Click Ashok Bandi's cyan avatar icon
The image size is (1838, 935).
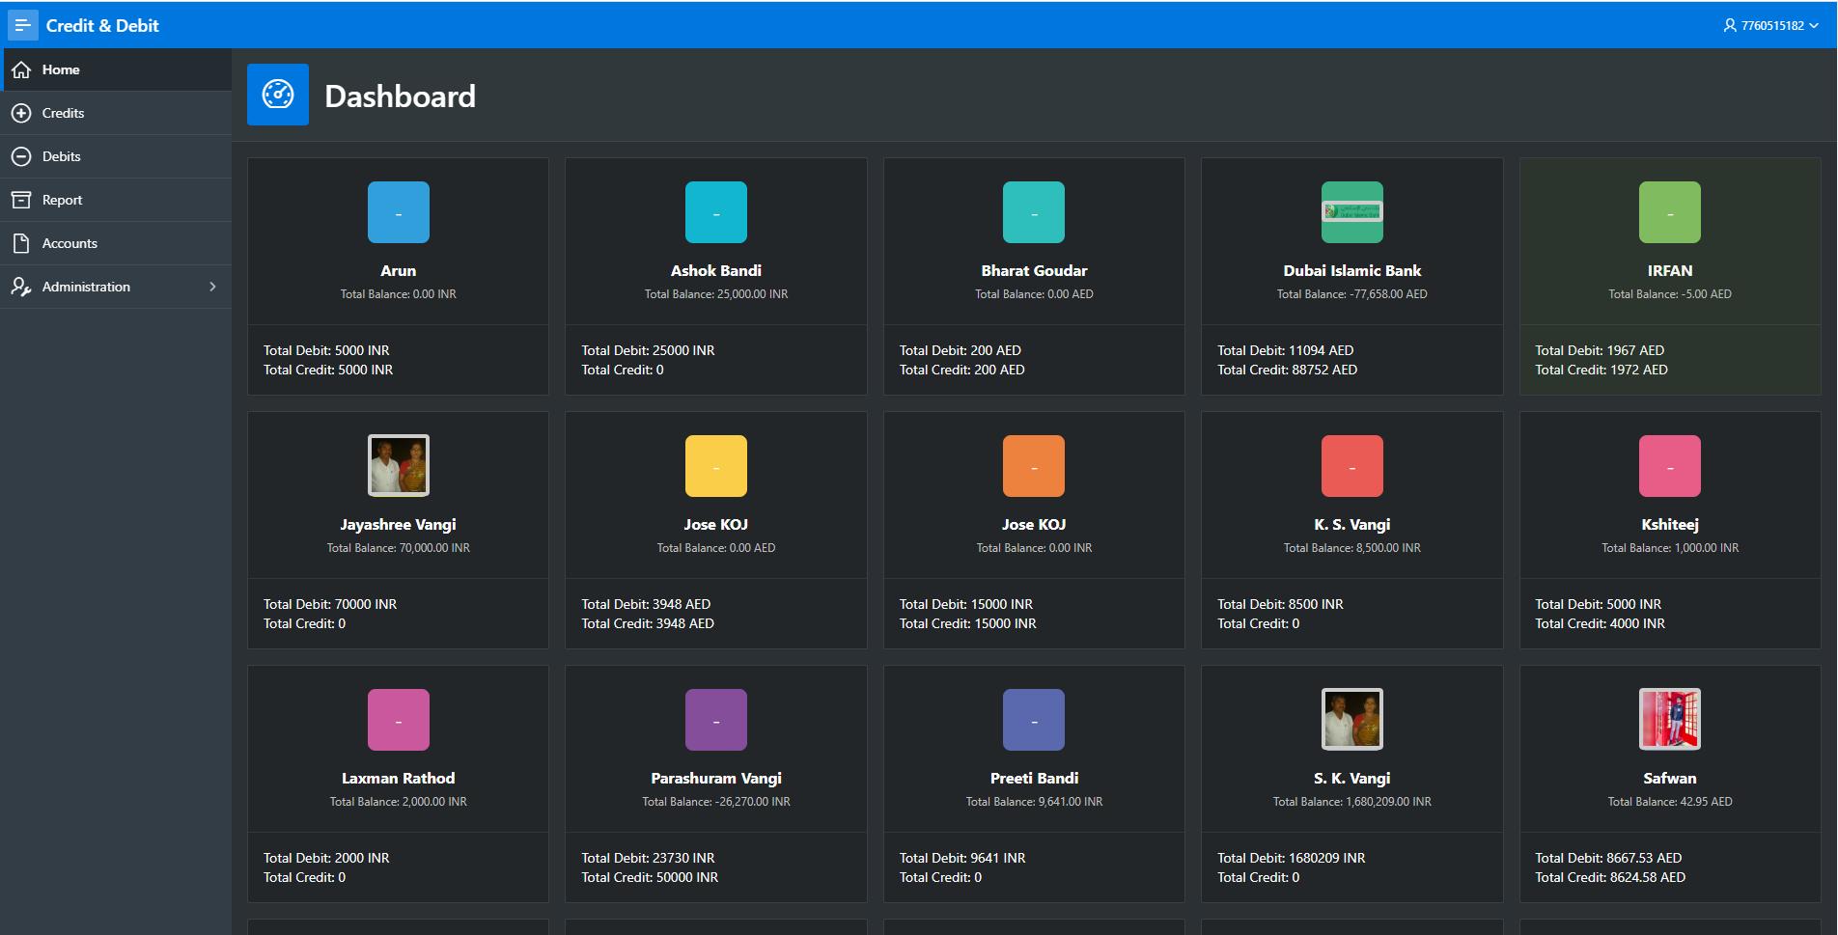[716, 212]
